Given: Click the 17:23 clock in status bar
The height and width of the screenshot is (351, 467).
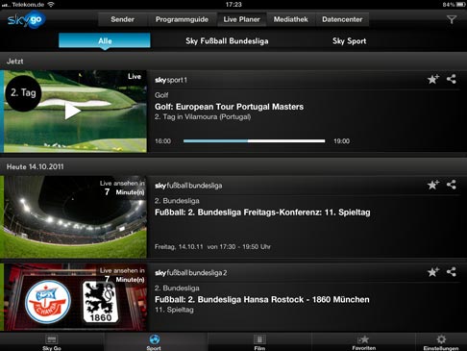Looking at the screenshot, I should pos(233,4).
